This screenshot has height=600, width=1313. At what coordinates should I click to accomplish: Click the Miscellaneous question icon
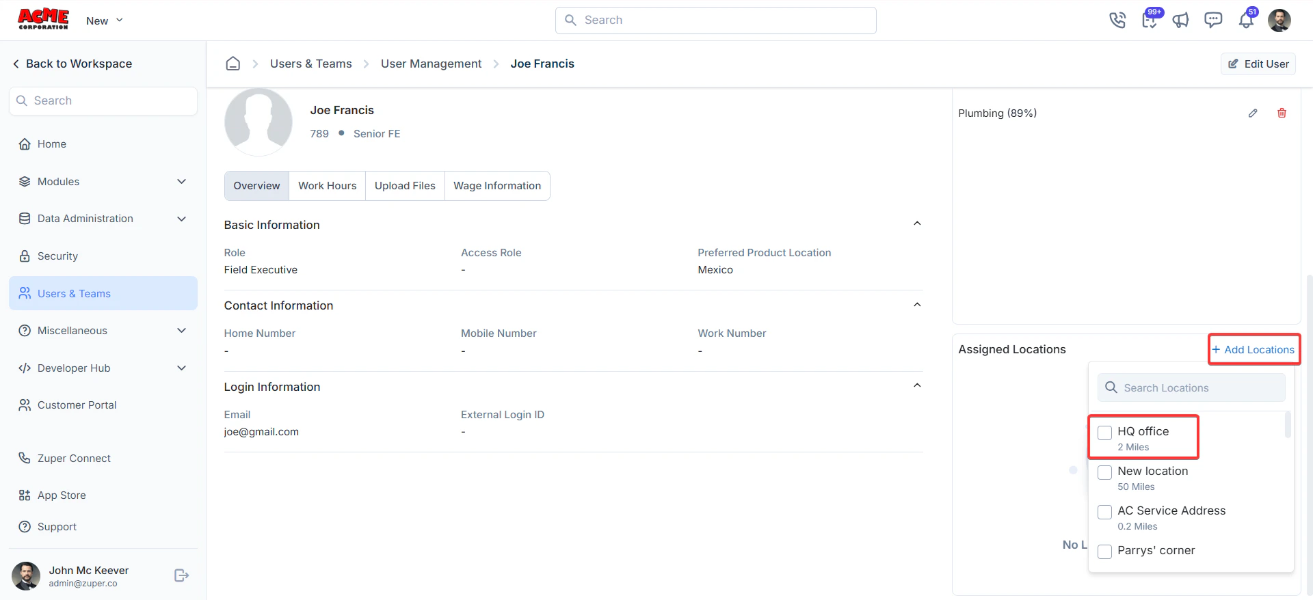point(25,331)
